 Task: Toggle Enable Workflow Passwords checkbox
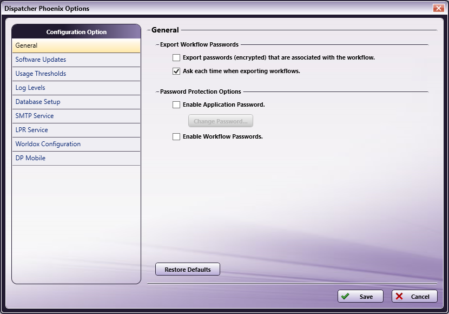tap(176, 137)
